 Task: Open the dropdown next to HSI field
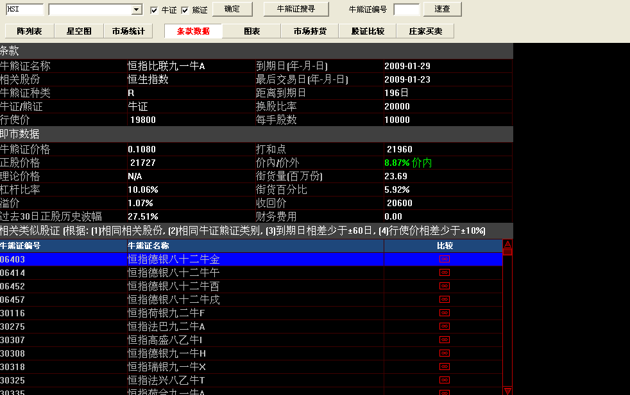click(136, 10)
